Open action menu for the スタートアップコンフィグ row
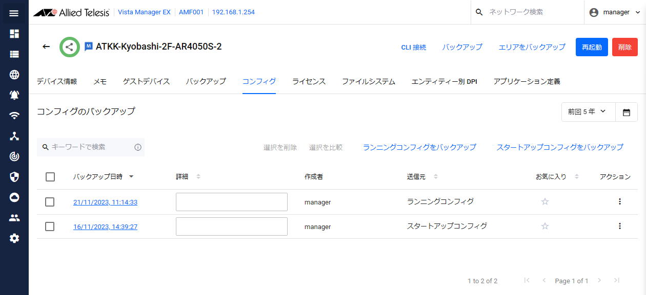 [x=619, y=226]
